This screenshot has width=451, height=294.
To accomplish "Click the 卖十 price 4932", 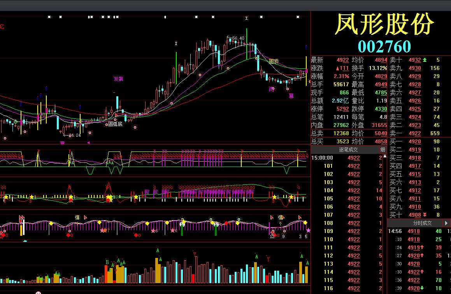I will (x=415, y=60).
